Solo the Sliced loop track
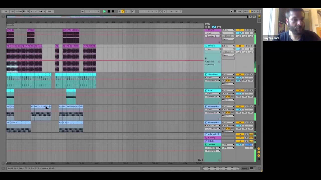 pos(247,74)
